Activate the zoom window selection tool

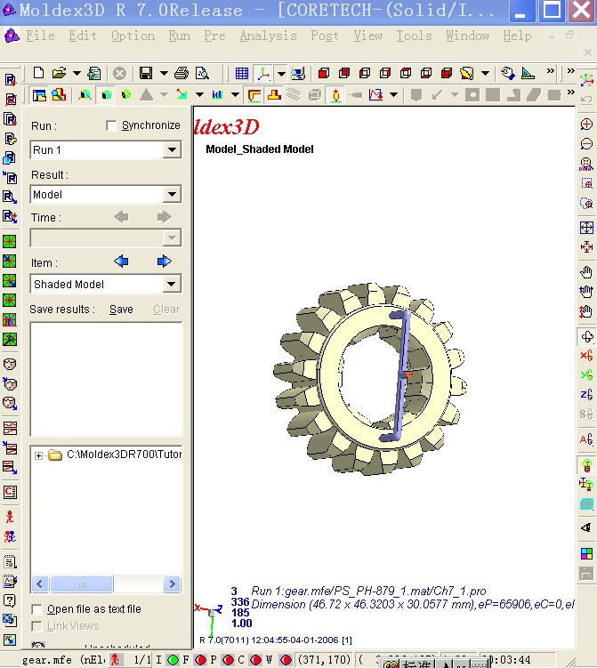coord(587,183)
